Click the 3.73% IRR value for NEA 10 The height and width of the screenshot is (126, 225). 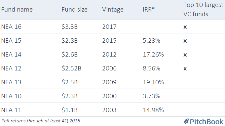[x=151, y=96]
